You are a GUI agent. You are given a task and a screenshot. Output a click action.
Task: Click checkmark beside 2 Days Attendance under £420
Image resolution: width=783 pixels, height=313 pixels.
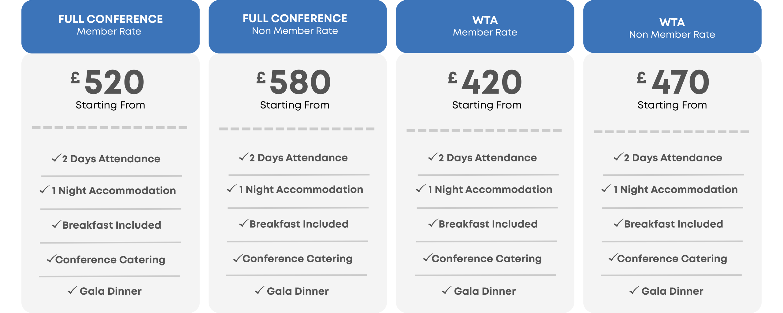coord(433,157)
